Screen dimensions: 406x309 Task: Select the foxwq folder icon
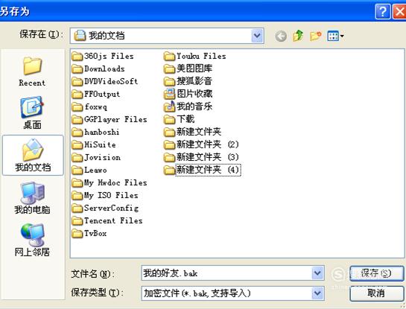coord(77,107)
